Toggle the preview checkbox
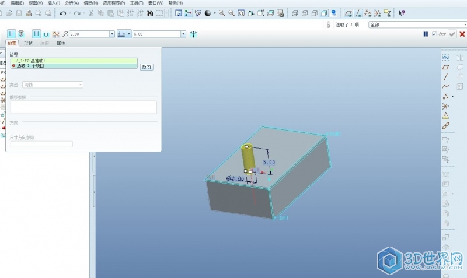 coord(434,34)
